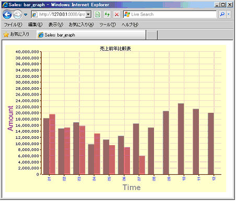Click the 10 month axis label

coord(184,179)
